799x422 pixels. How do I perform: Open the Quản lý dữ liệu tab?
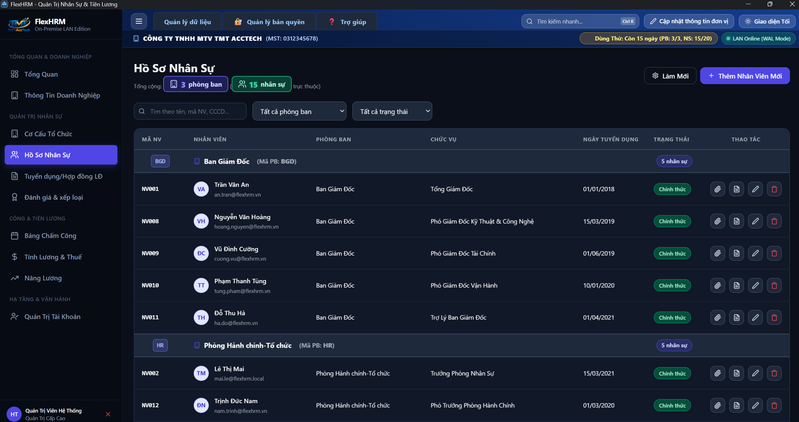187,22
